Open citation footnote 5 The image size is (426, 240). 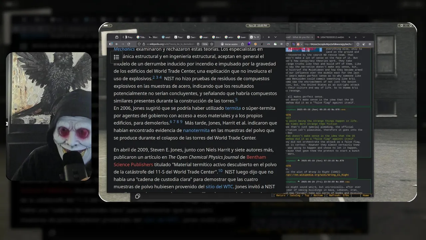click(x=236, y=100)
